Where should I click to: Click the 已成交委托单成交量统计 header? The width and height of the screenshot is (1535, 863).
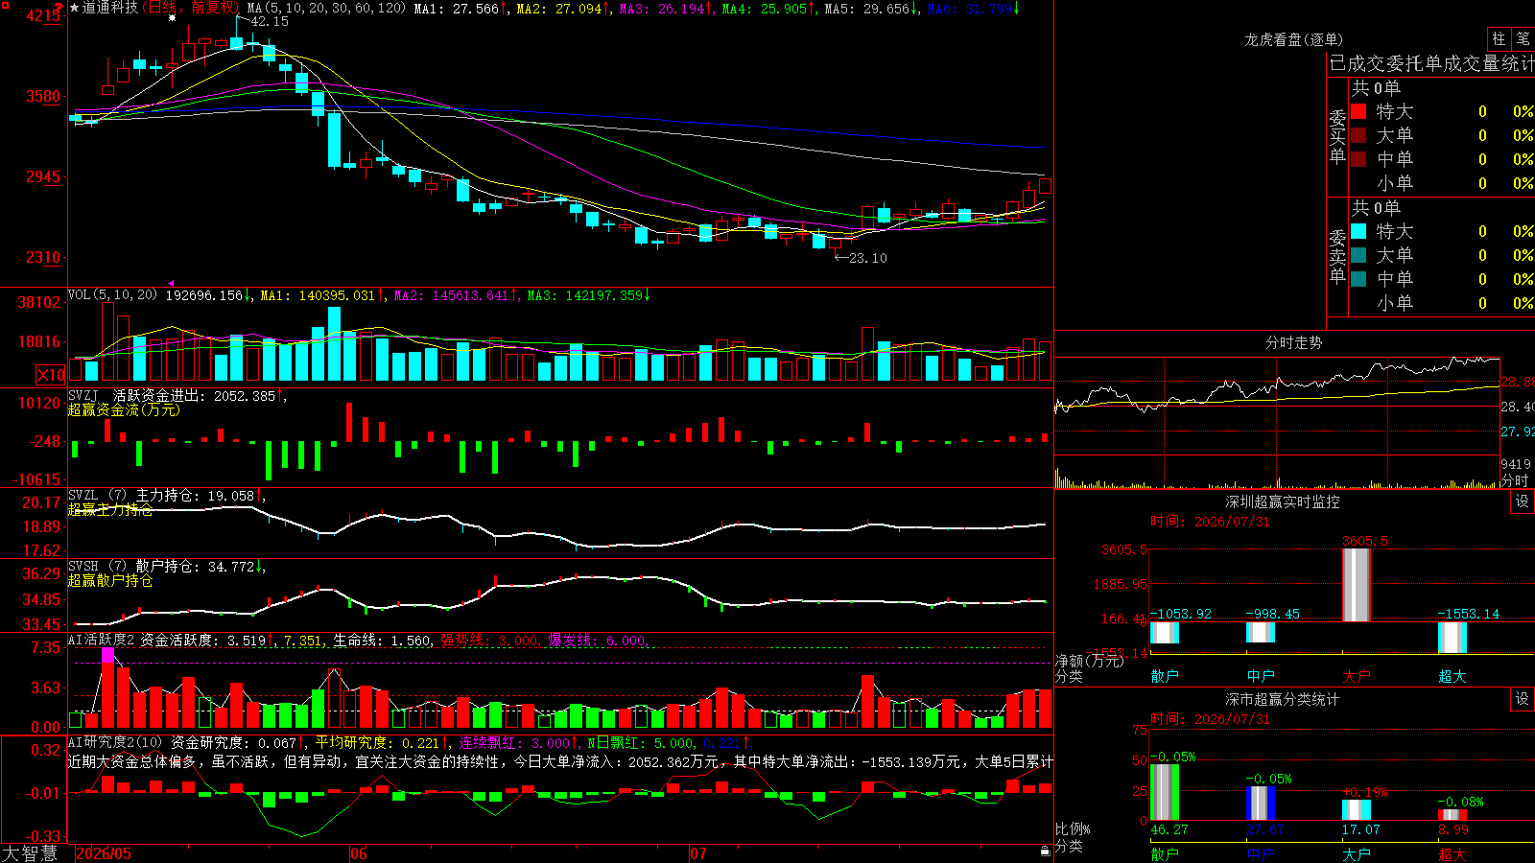(1431, 63)
